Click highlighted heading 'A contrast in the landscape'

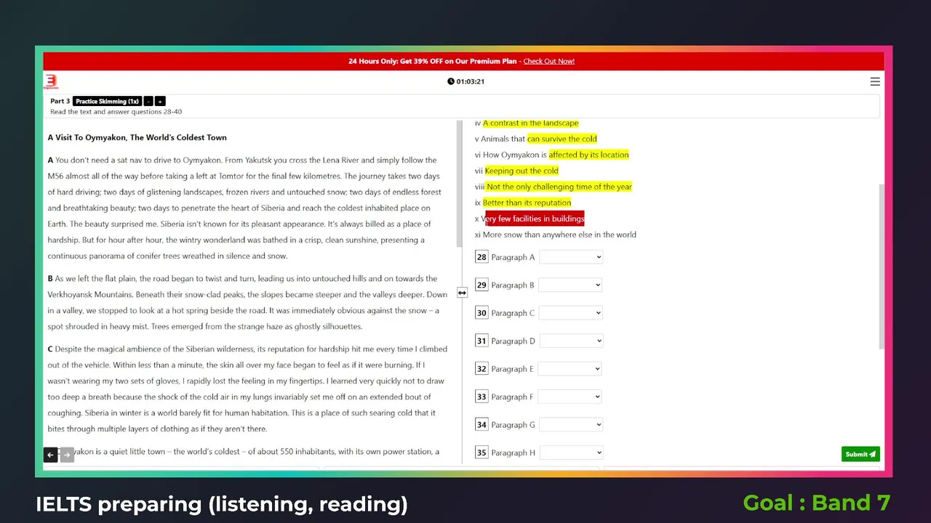point(531,123)
